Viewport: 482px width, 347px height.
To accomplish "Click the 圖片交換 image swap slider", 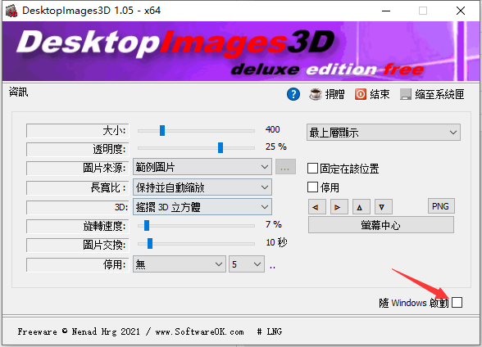I will coord(196,244).
